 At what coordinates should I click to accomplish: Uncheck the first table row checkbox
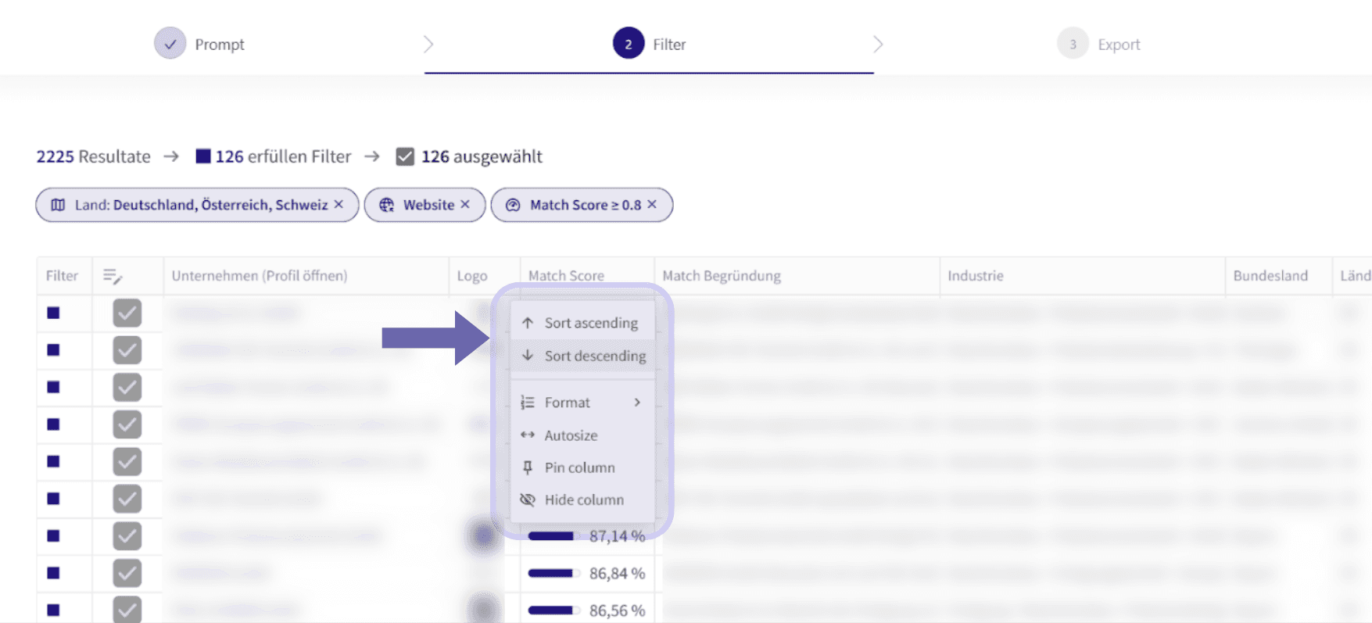coord(127,313)
